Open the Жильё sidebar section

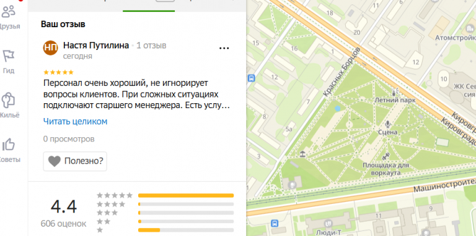pyautogui.click(x=9, y=106)
